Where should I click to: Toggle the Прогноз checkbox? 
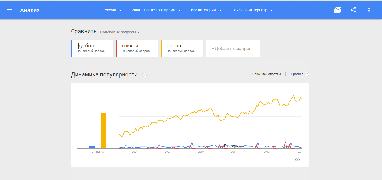click(x=287, y=74)
